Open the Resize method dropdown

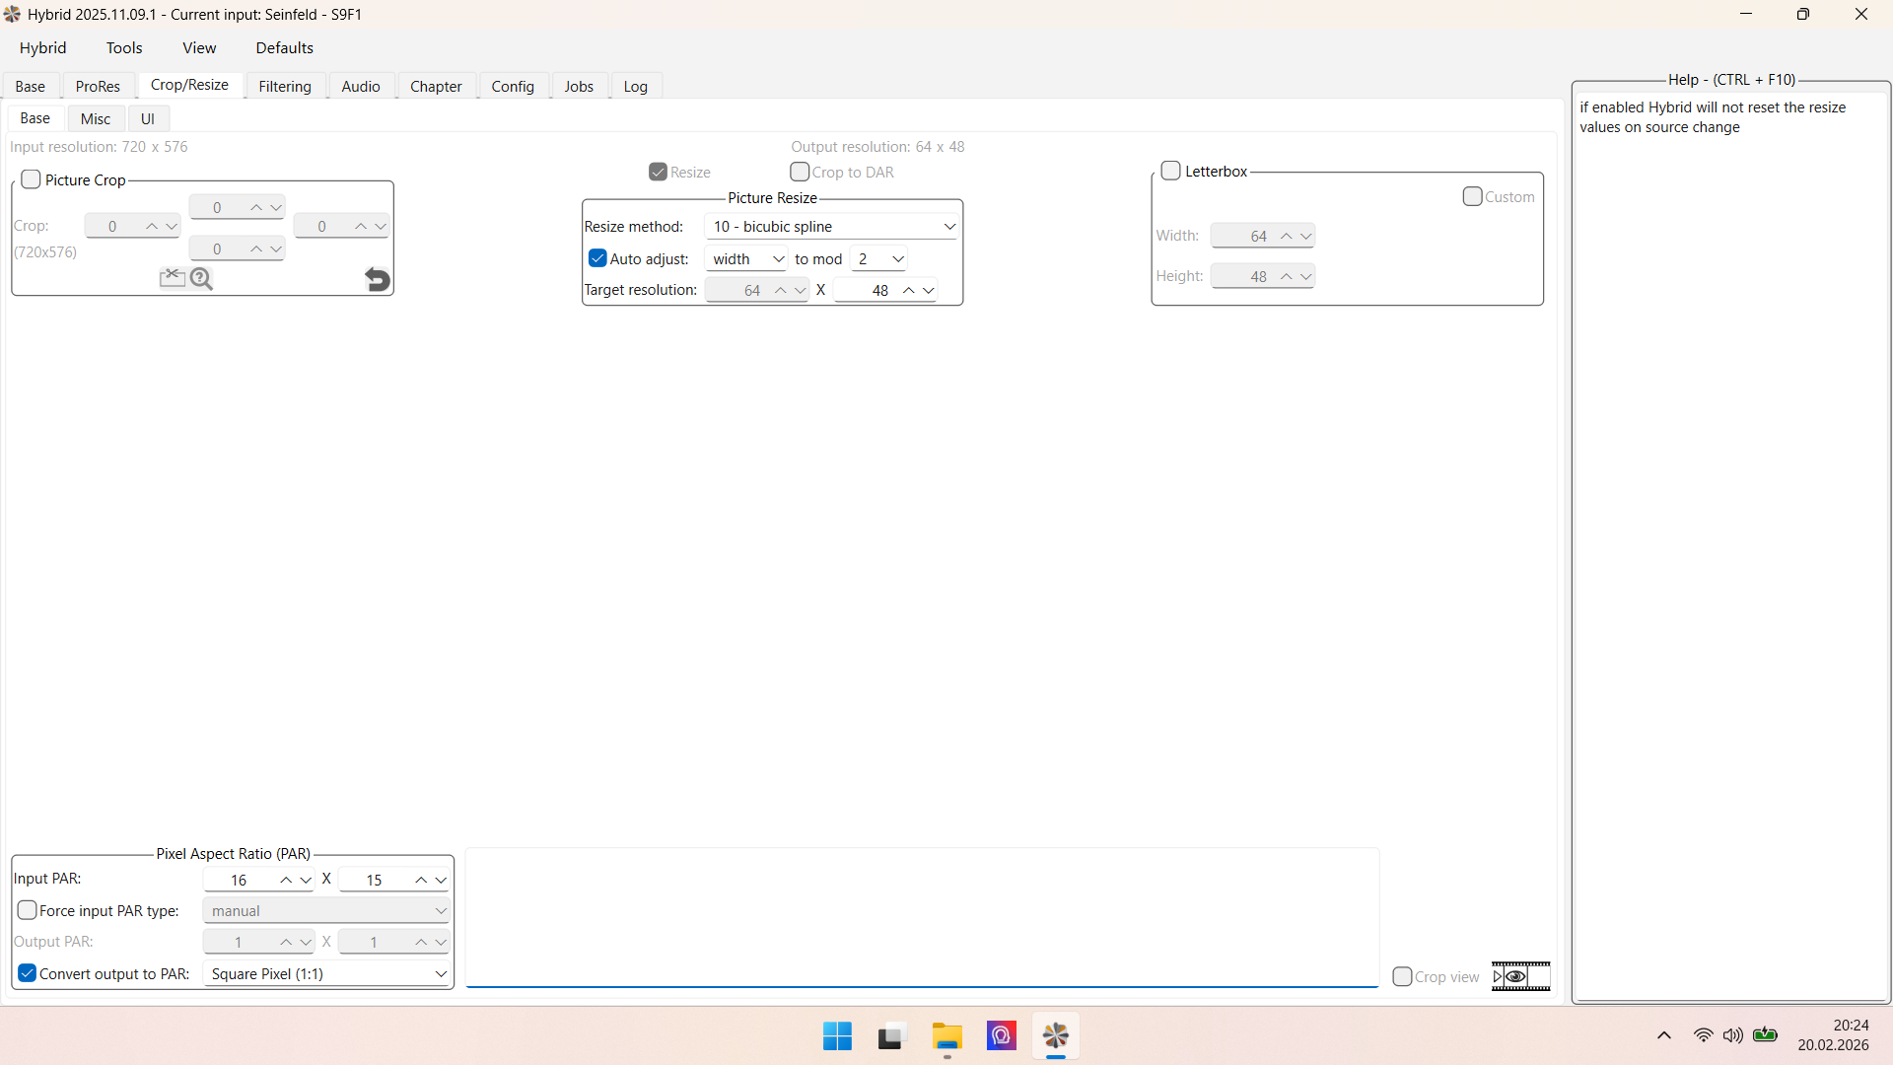(x=833, y=227)
